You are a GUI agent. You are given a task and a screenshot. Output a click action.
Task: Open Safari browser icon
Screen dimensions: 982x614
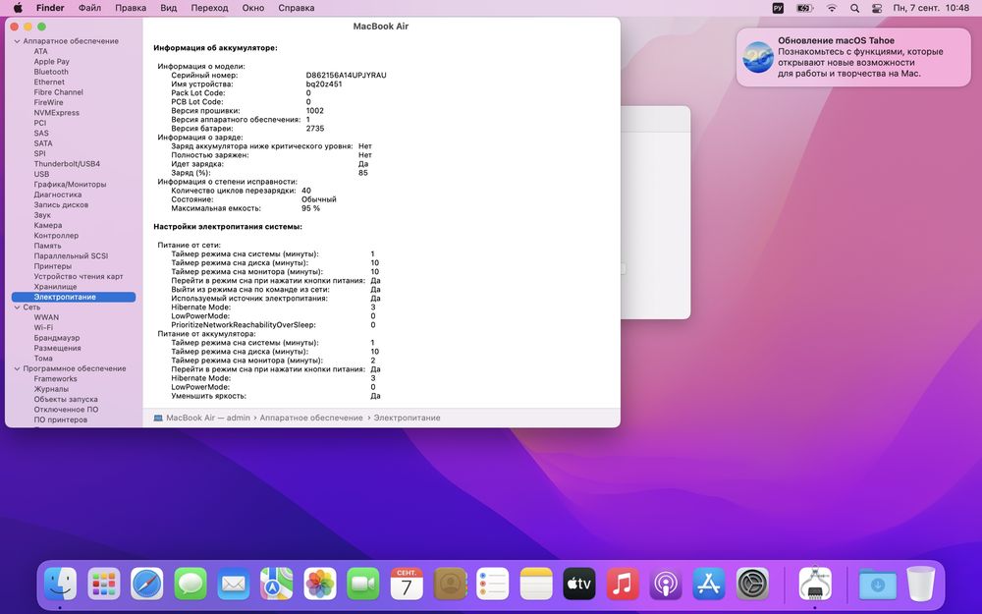146,584
